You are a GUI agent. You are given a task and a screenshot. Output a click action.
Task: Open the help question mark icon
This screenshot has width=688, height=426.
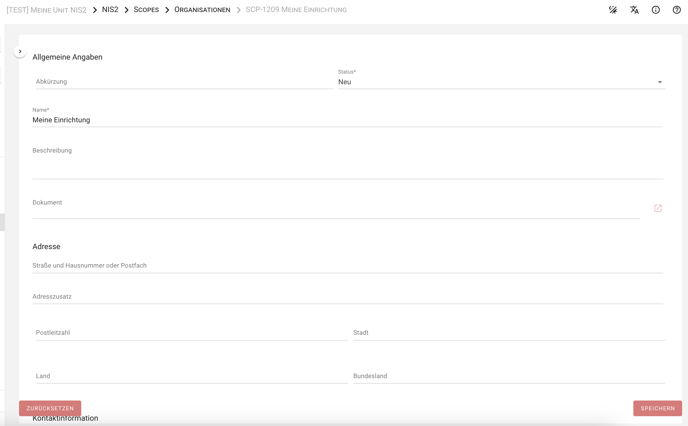(x=677, y=10)
